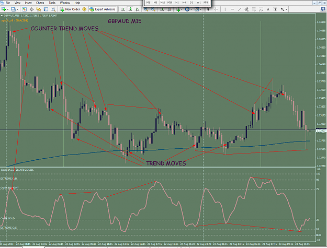Expand the Periods dropdown arrow
327x248 pixels.
click(191, 9)
